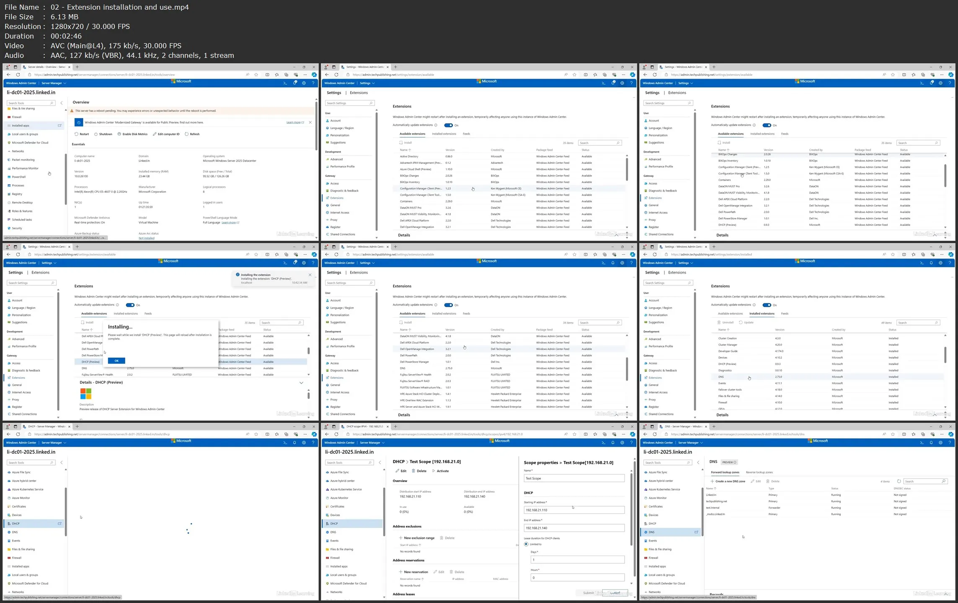Toggle auto-update switch behind the Installing dialog
This screenshot has height=603, width=958.
pyautogui.click(x=130, y=305)
